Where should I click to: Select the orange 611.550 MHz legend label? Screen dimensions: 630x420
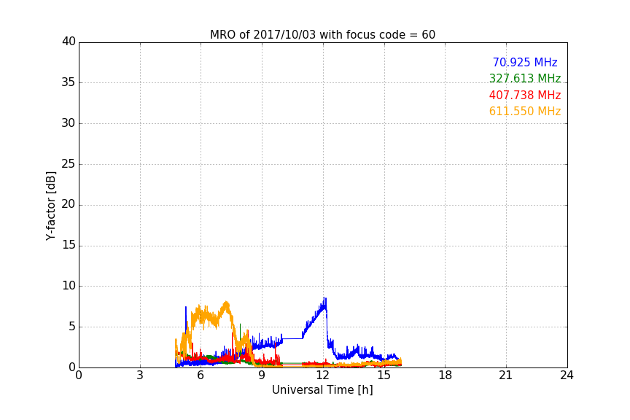click(x=525, y=111)
